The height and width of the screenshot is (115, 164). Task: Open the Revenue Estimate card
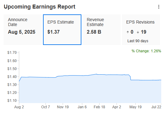click(102, 30)
